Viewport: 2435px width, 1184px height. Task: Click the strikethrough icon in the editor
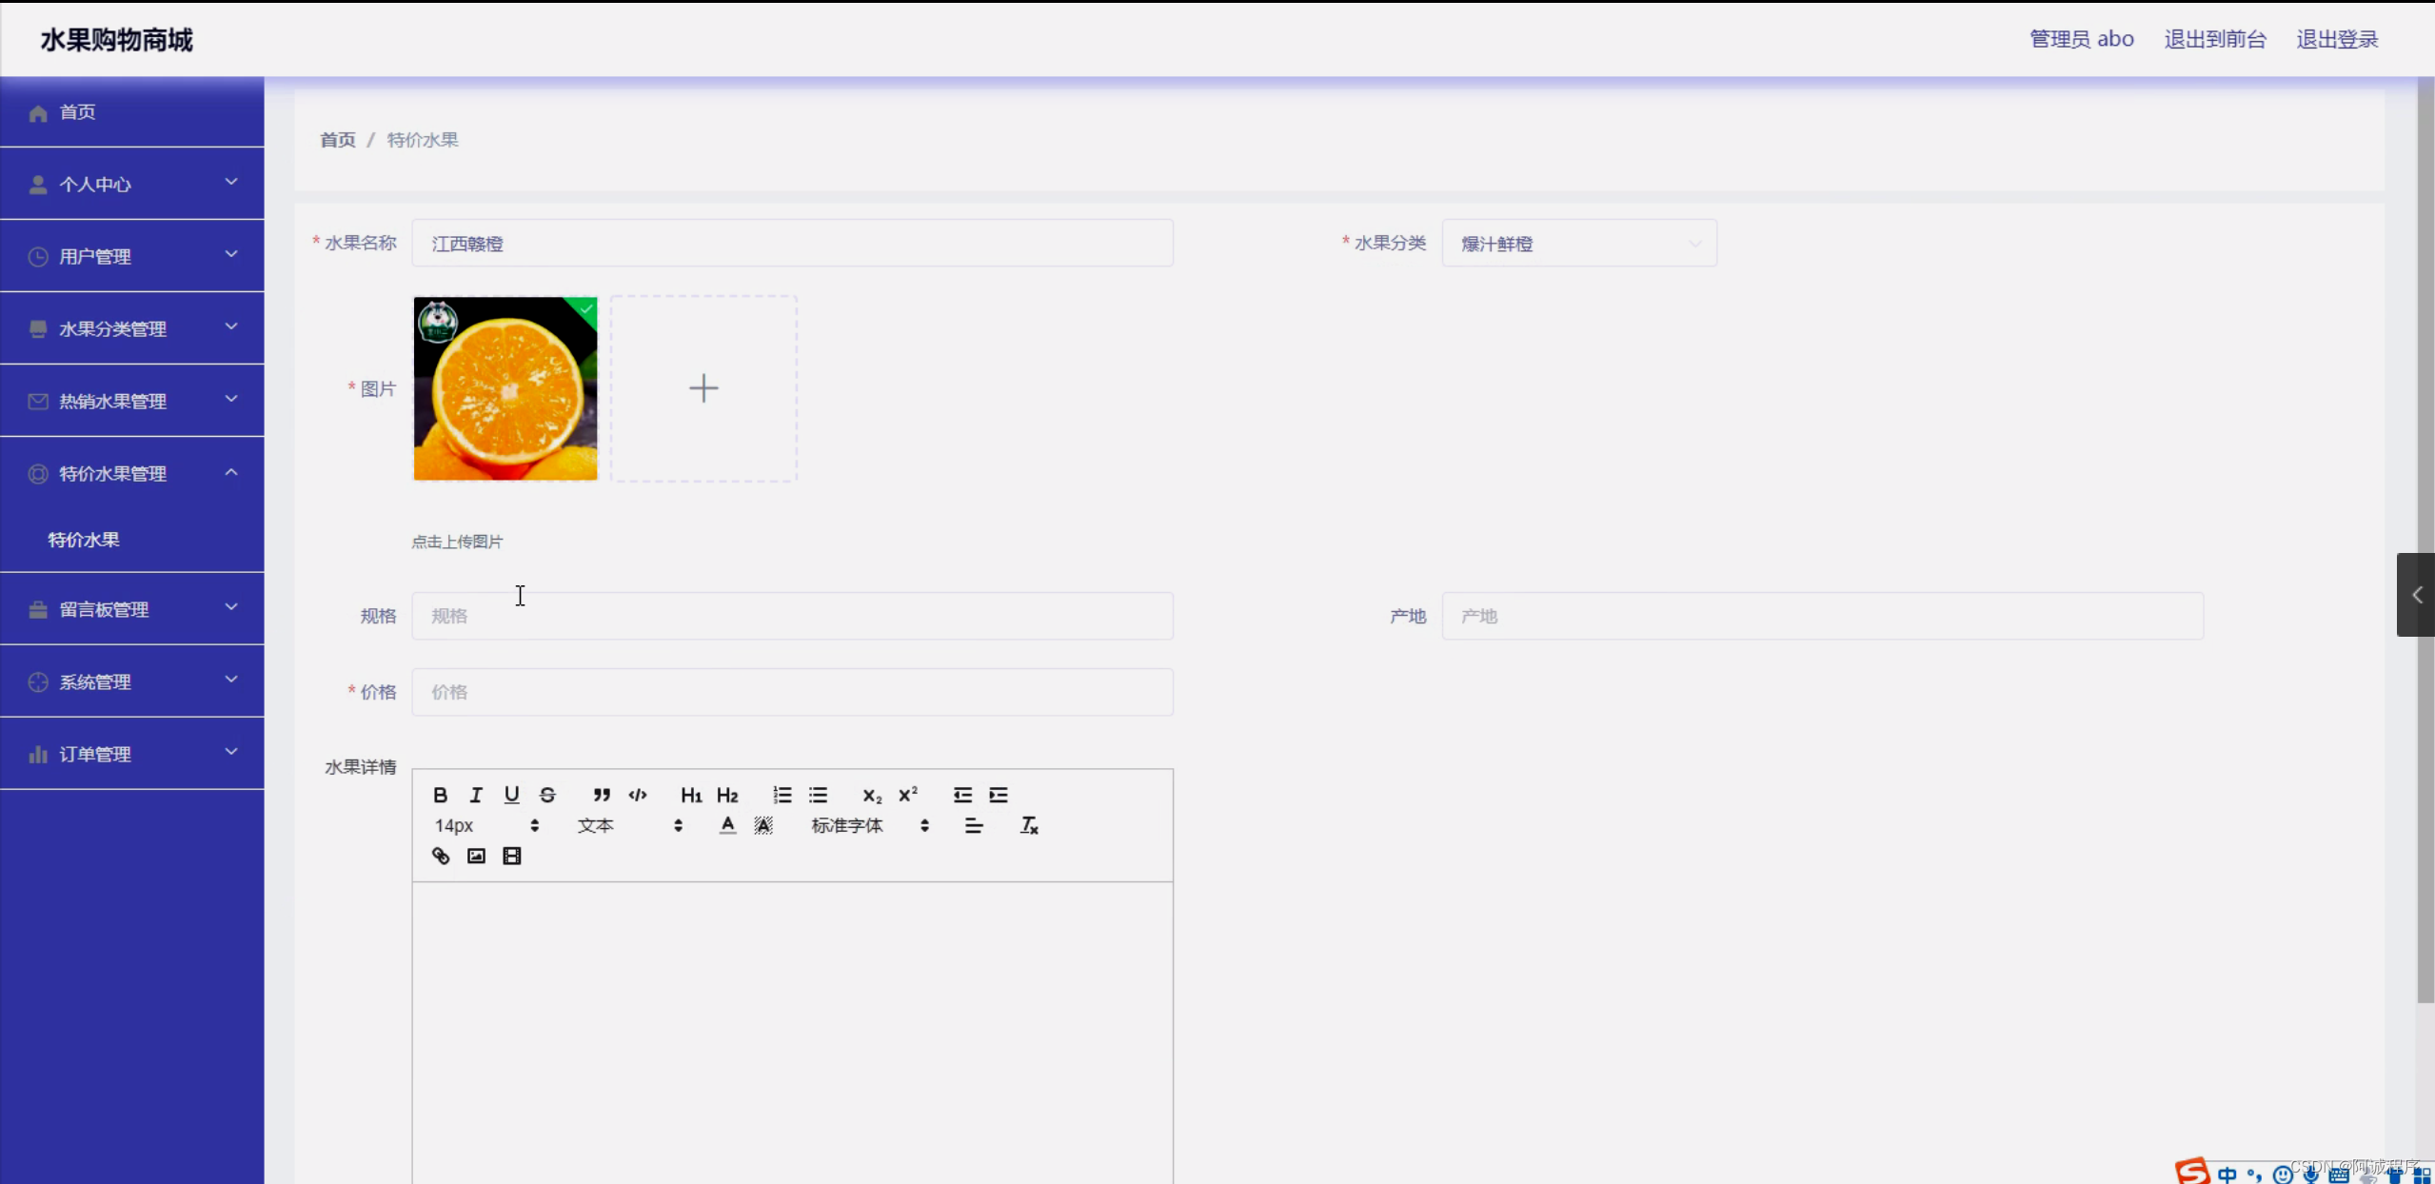point(548,795)
